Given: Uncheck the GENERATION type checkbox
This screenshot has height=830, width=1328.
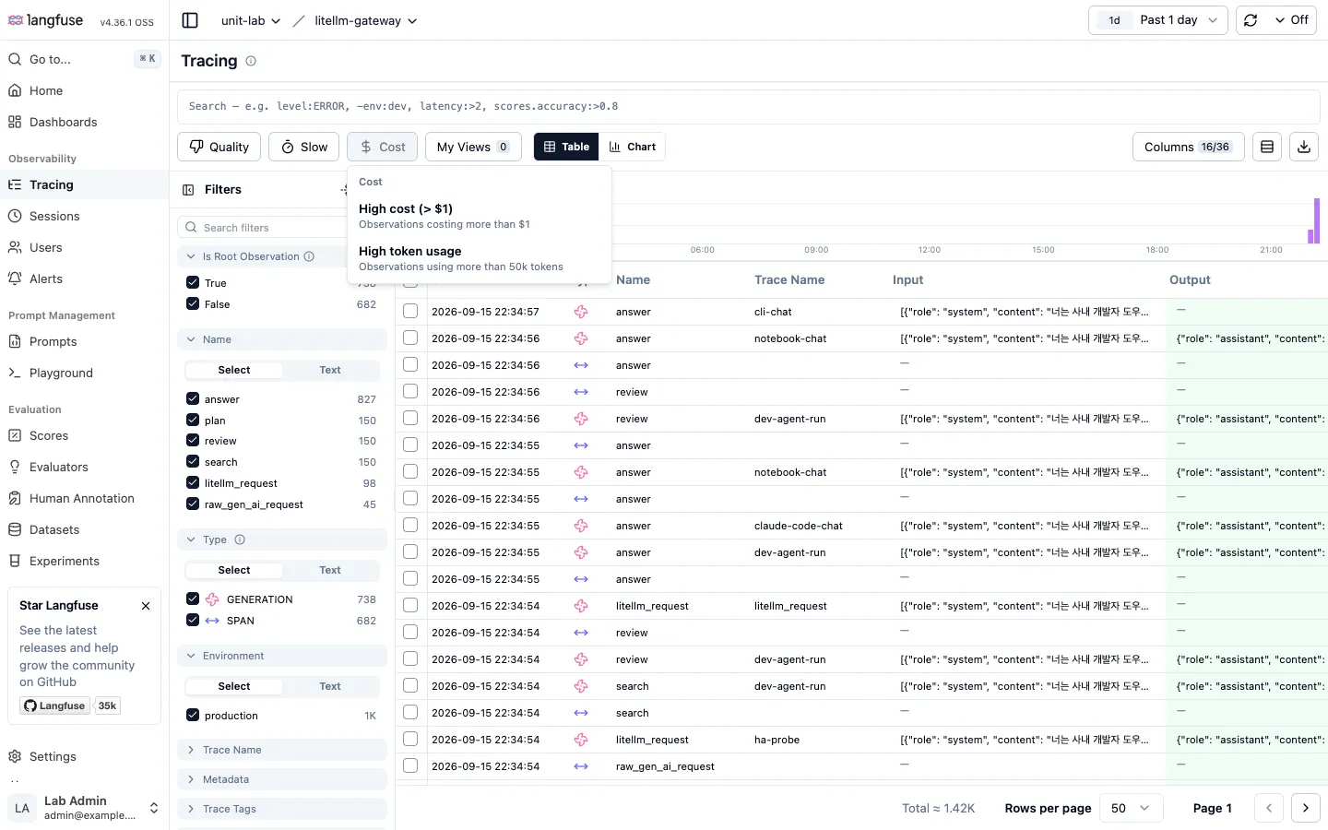Looking at the screenshot, I should (193, 599).
